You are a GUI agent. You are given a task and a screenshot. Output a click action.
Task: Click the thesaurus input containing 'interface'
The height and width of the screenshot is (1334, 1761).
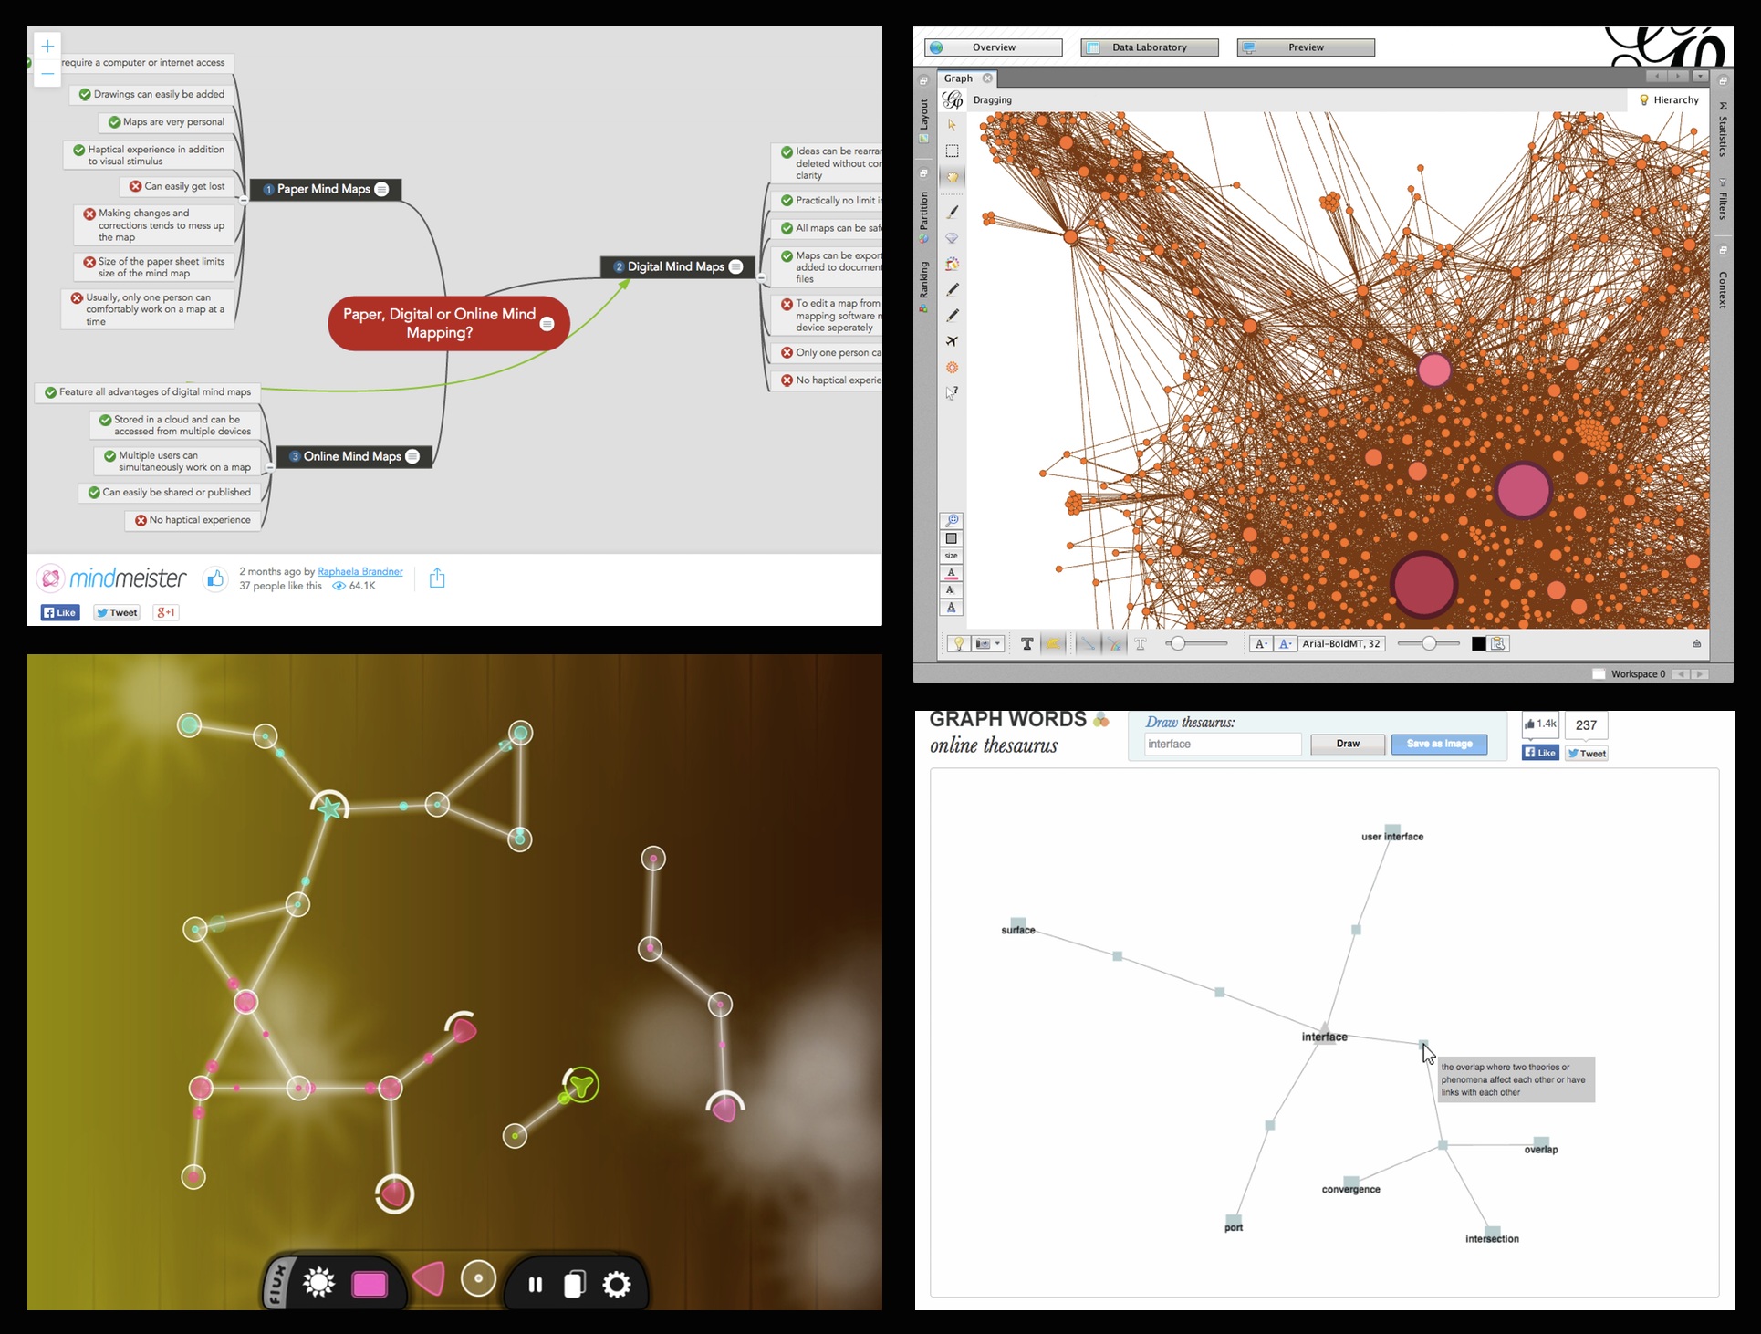pos(1223,744)
